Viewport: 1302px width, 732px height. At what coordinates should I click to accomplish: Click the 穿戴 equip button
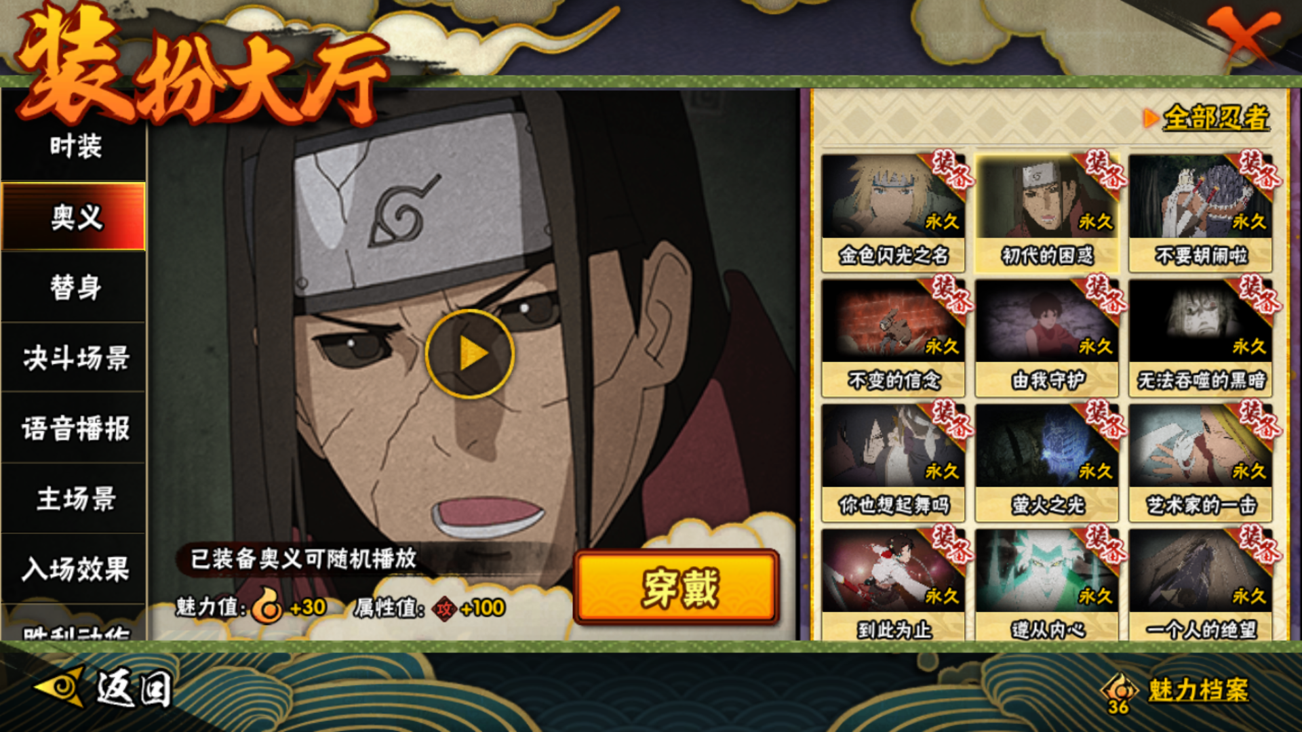[x=677, y=587]
